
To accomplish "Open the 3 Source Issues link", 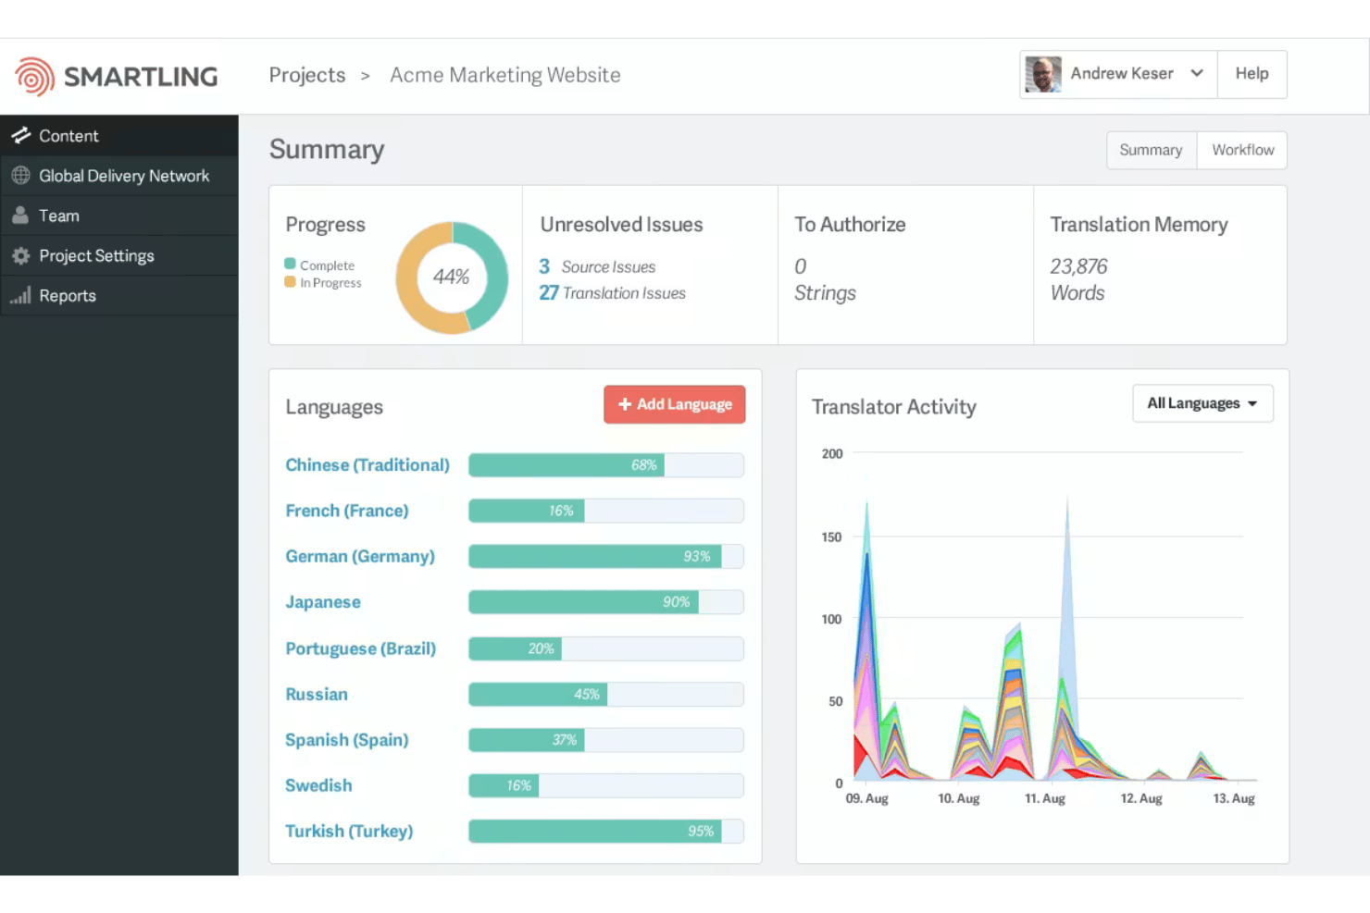I will coord(597,266).
